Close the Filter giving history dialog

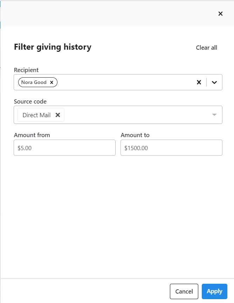(220, 14)
